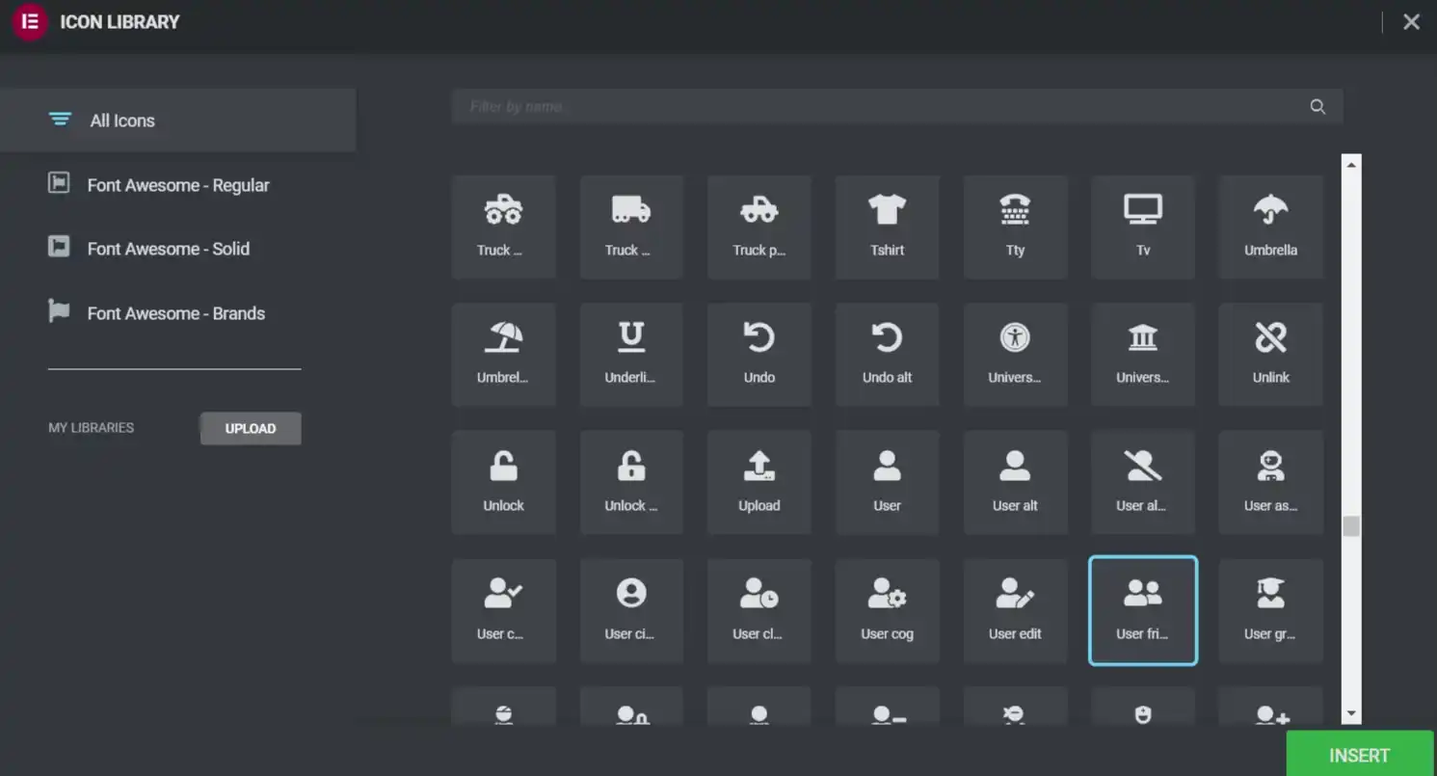
Task: Select the moving truck icon tile
Action: (631, 227)
